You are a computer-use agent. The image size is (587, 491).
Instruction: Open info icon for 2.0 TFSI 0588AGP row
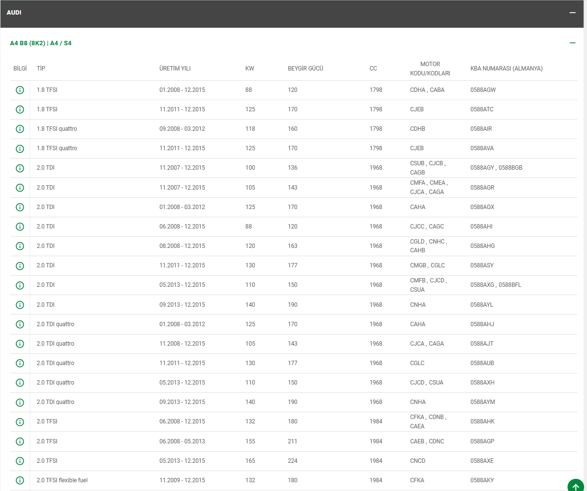coord(20,441)
